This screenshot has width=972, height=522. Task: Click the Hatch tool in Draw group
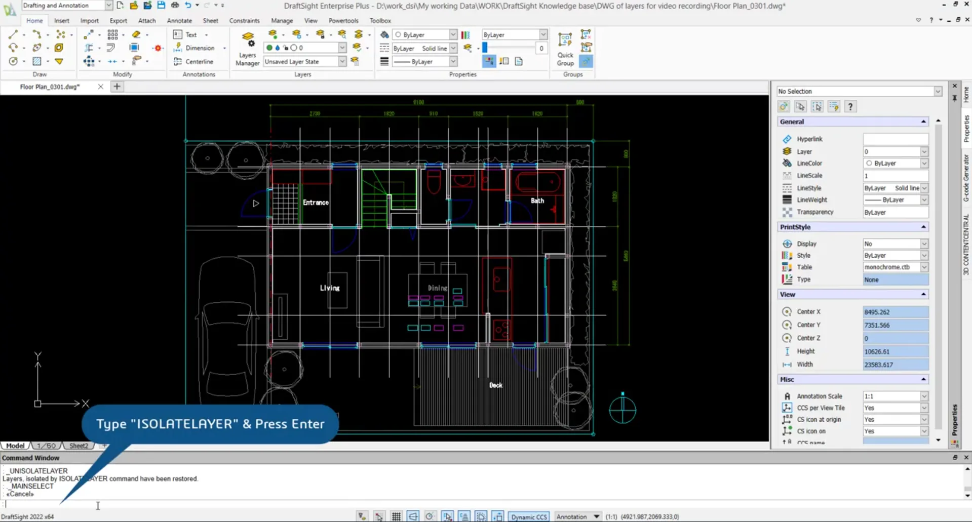pyautogui.click(x=37, y=61)
